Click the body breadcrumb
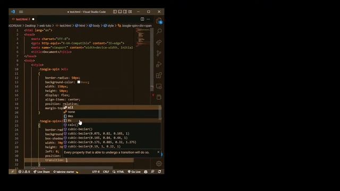This screenshot has height=191, width=340. 95,25
